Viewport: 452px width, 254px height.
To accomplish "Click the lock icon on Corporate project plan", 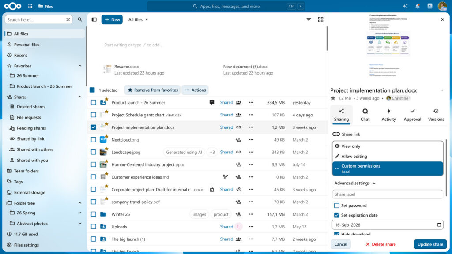I will pos(212,190).
